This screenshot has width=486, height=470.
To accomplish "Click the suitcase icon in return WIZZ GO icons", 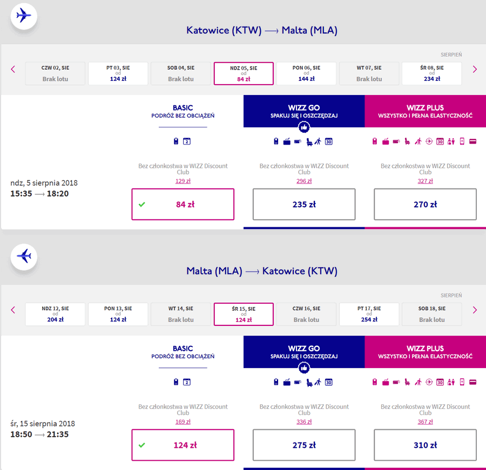I will pos(287,383).
